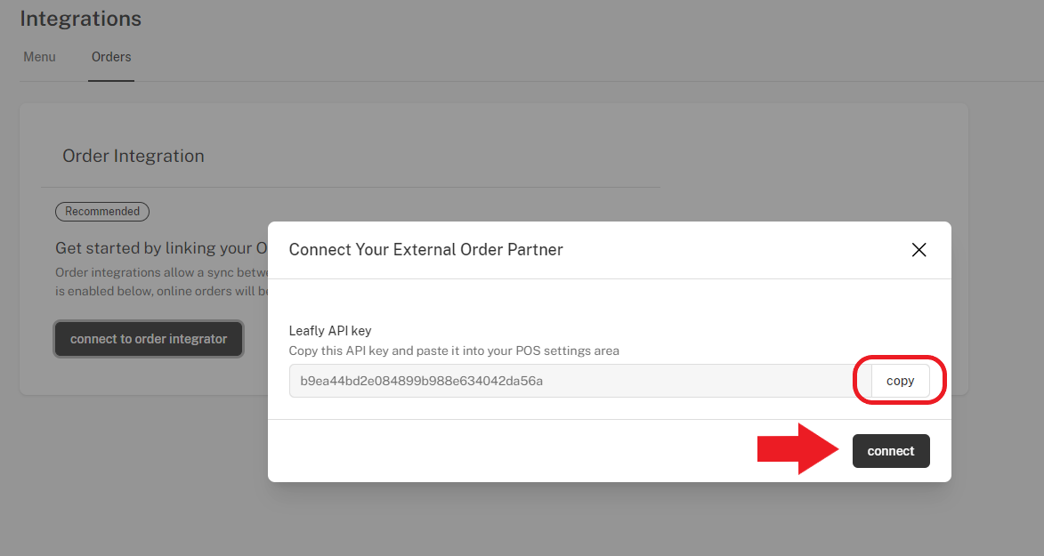
Task: Copy the Leafly API key
Action: [x=900, y=381]
